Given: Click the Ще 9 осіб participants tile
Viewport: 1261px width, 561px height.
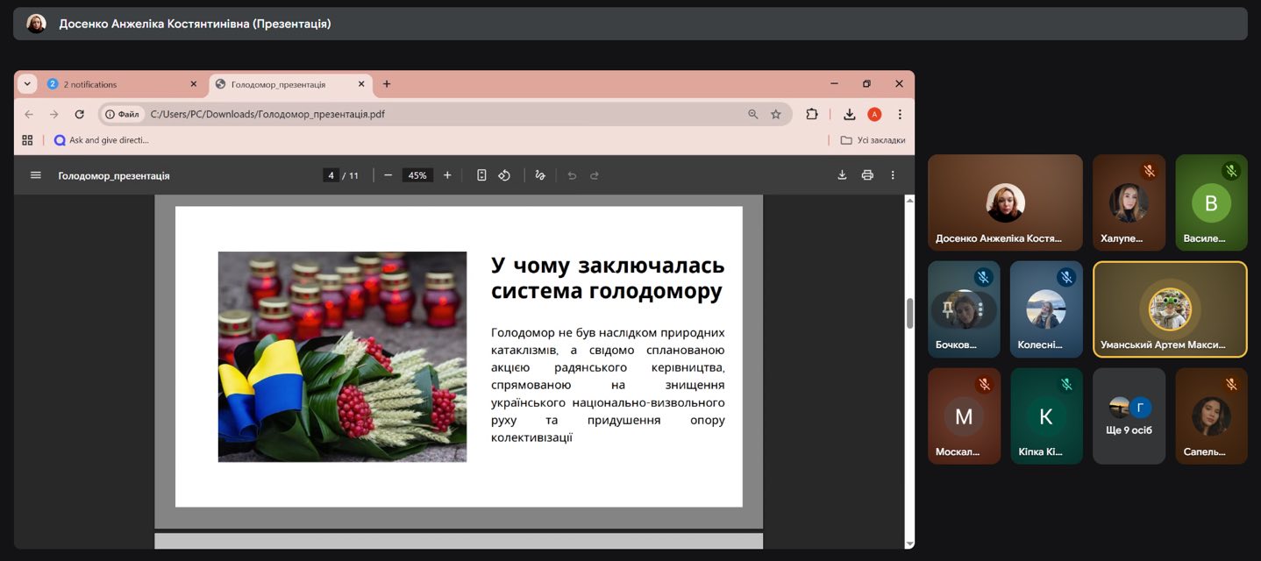Looking at the screenshot, I should pyautogui.click(x=1129, y=415).
